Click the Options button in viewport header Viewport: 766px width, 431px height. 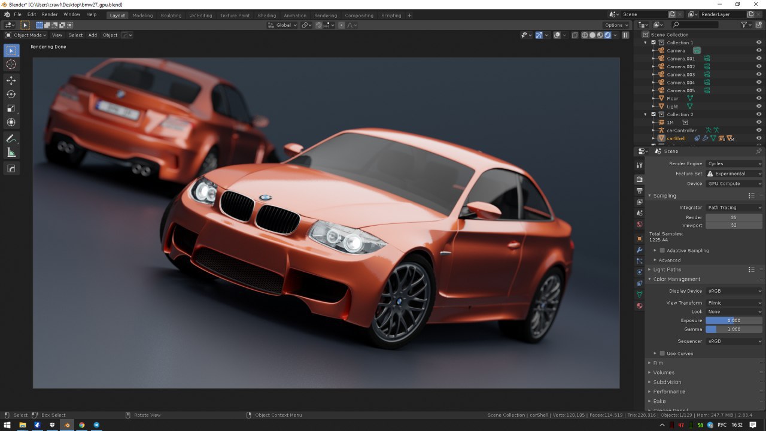(616, 25)
